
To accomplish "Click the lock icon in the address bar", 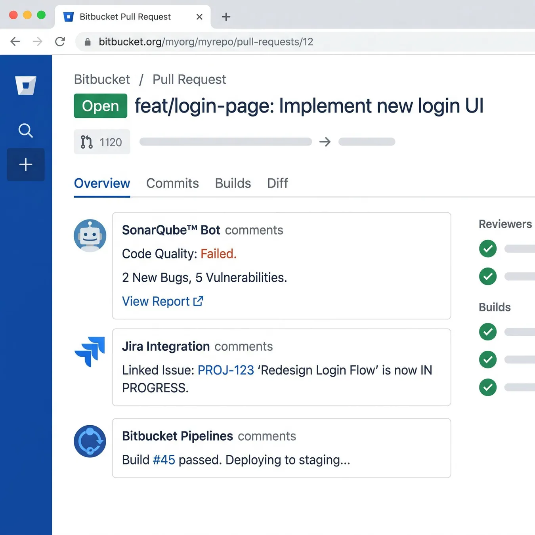I will pos(88,42).
